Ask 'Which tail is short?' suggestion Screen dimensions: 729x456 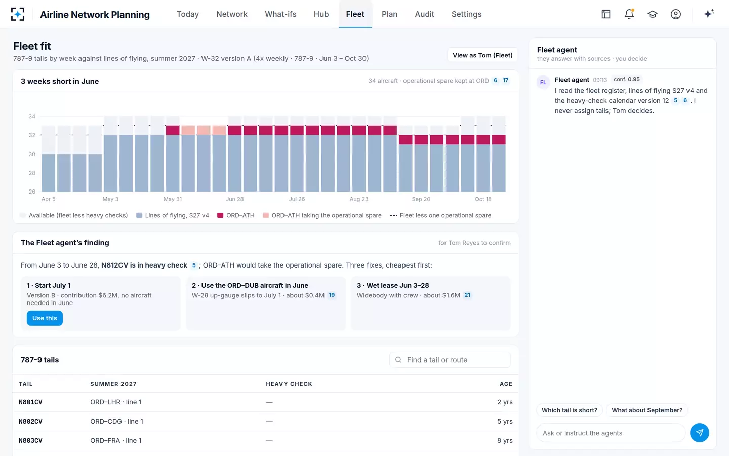click(x=570, y=410)
